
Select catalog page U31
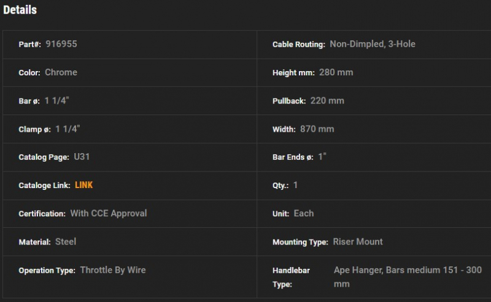tap(82, 157)
